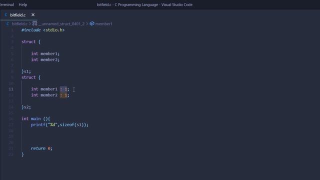Click the struct symbol icon in breadcrumb
Viewport: 320px width, 180px height.
pyautogui.click(x=34, y=23)
